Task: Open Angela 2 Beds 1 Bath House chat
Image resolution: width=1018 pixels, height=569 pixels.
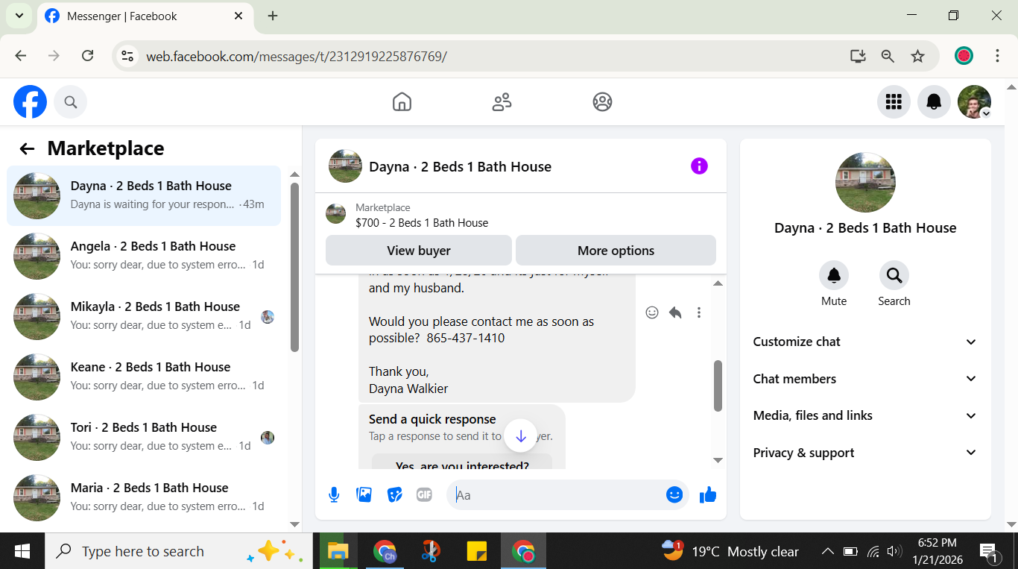Action: (144, 256)
